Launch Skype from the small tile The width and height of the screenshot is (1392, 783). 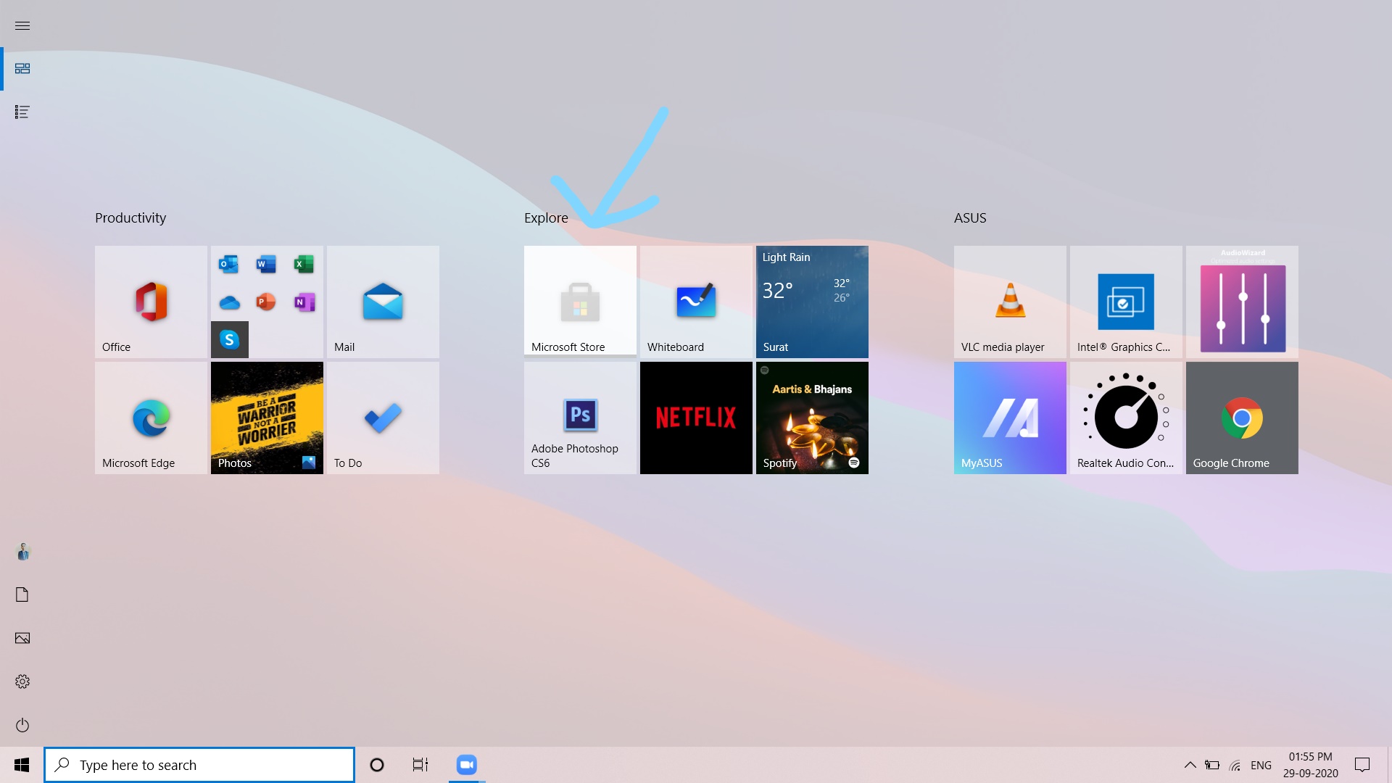(x=230, y=339)
